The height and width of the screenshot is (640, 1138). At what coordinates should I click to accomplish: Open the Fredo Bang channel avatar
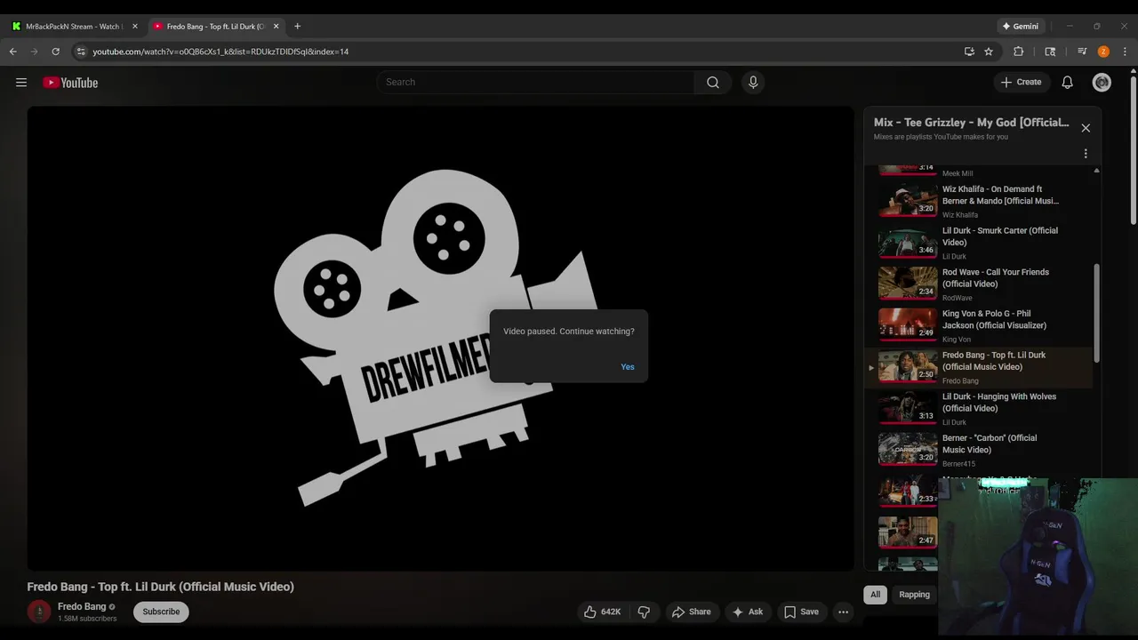(39, 612)
